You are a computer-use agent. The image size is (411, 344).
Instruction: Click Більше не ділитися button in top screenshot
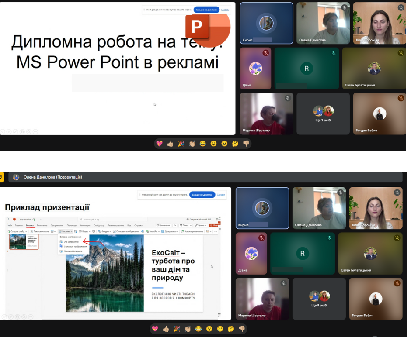pyautogui.click(x=206, y=10)
